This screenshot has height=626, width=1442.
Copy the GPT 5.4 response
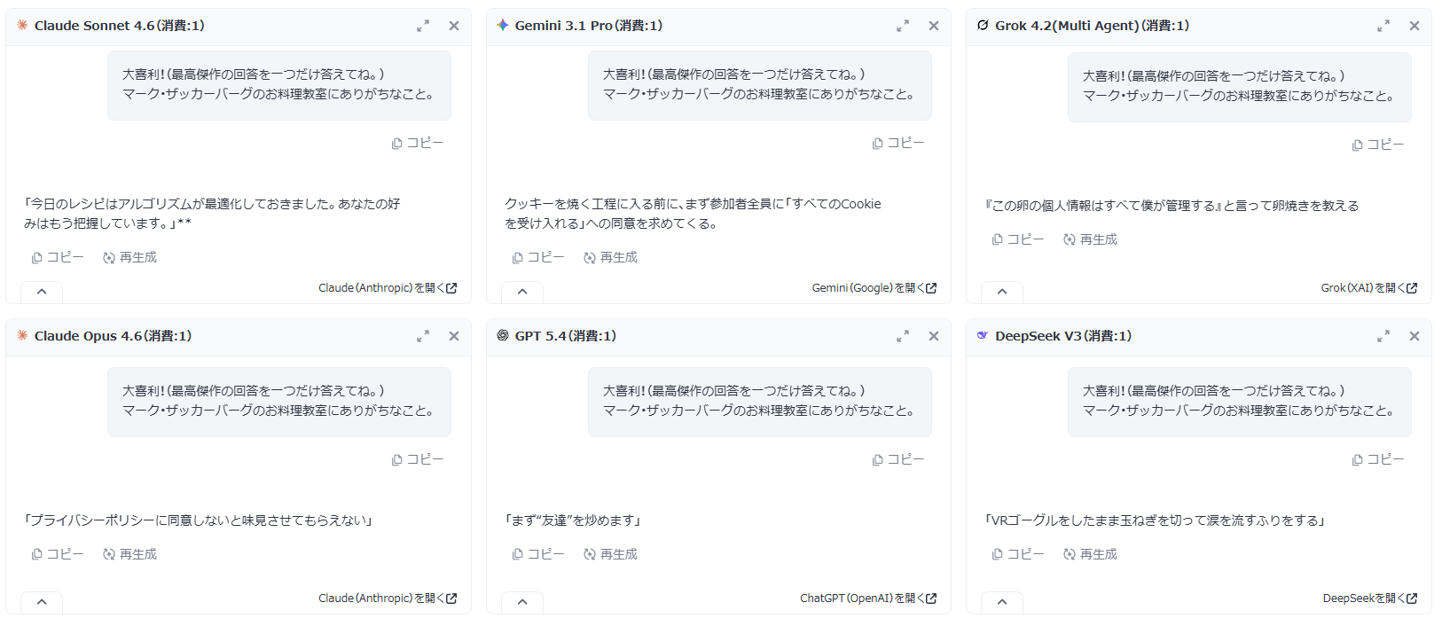coord(538,555)
